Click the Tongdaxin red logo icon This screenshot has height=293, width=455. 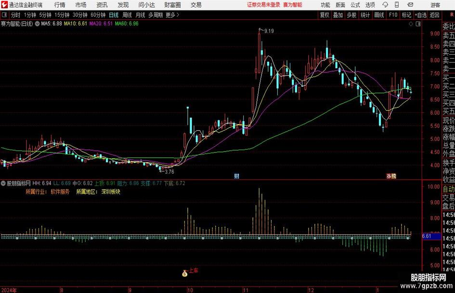point(4,5)
